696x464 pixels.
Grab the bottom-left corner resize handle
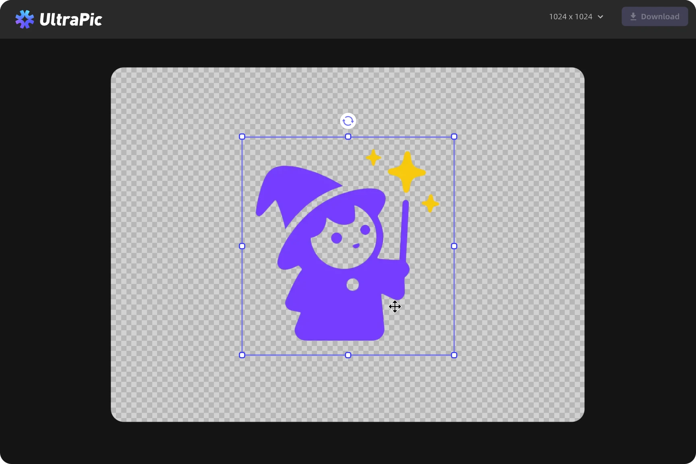pyautogui.click(x=242, y=355)
